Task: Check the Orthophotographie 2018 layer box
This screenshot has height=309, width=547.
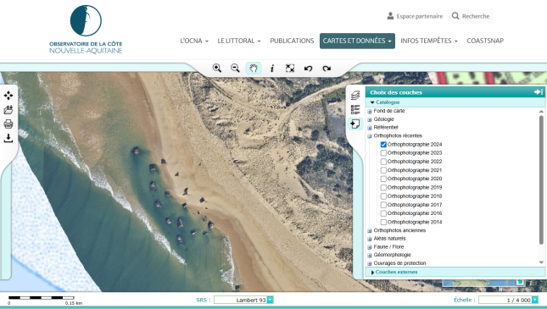Action: click(x=383, y=196)
